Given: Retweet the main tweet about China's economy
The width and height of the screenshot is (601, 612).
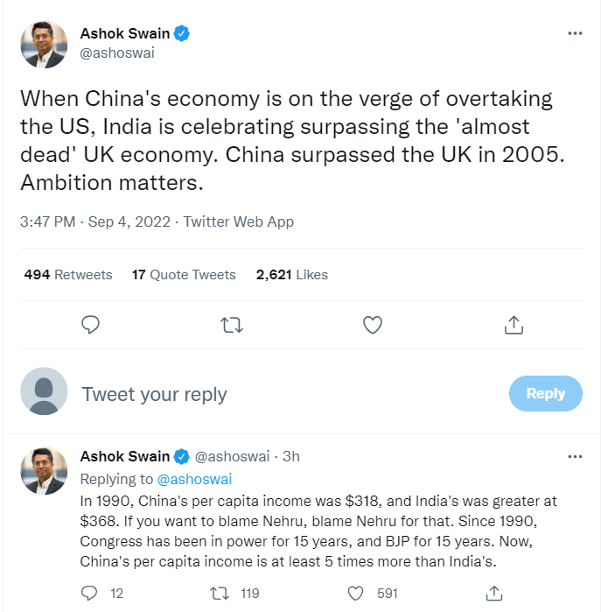Looking at the screenshot, I should [x=232, y=326].
